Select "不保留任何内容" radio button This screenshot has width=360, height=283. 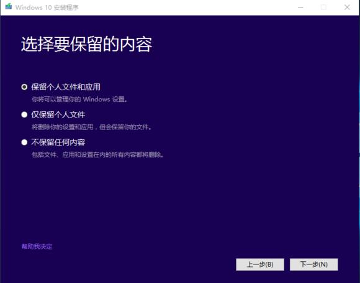click(24, 142)
